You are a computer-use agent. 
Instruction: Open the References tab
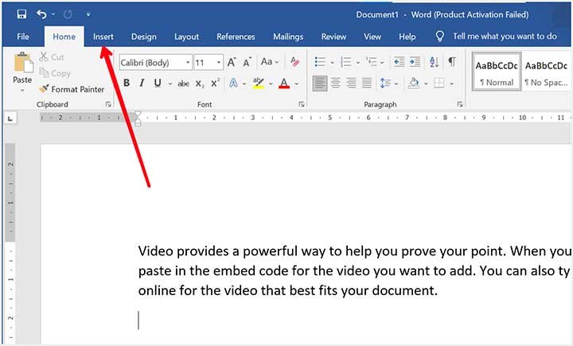point(236,37)
